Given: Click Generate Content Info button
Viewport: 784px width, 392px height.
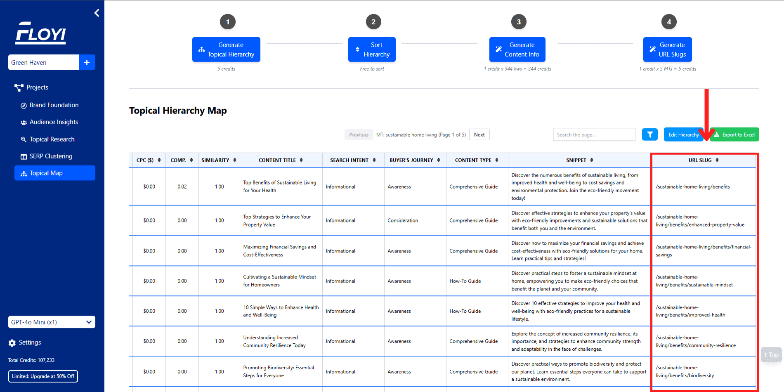Looking at the screenshot, I should [517, 50].
